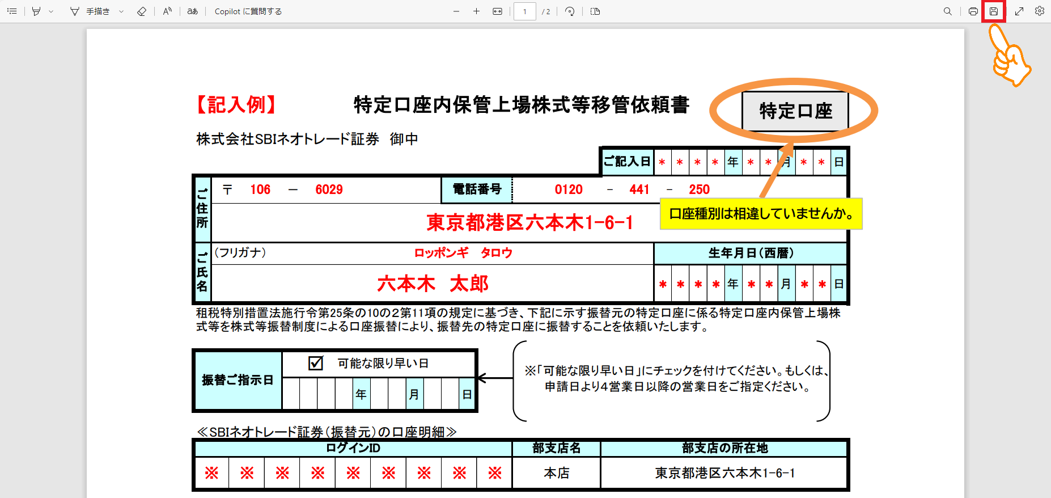
Task: Open the page view layout options
Action: [595, 11]
